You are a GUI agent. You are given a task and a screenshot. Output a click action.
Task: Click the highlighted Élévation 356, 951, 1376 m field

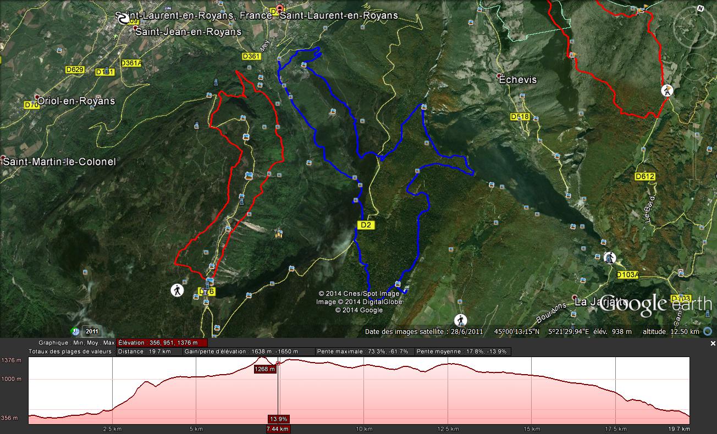(162, 342)
